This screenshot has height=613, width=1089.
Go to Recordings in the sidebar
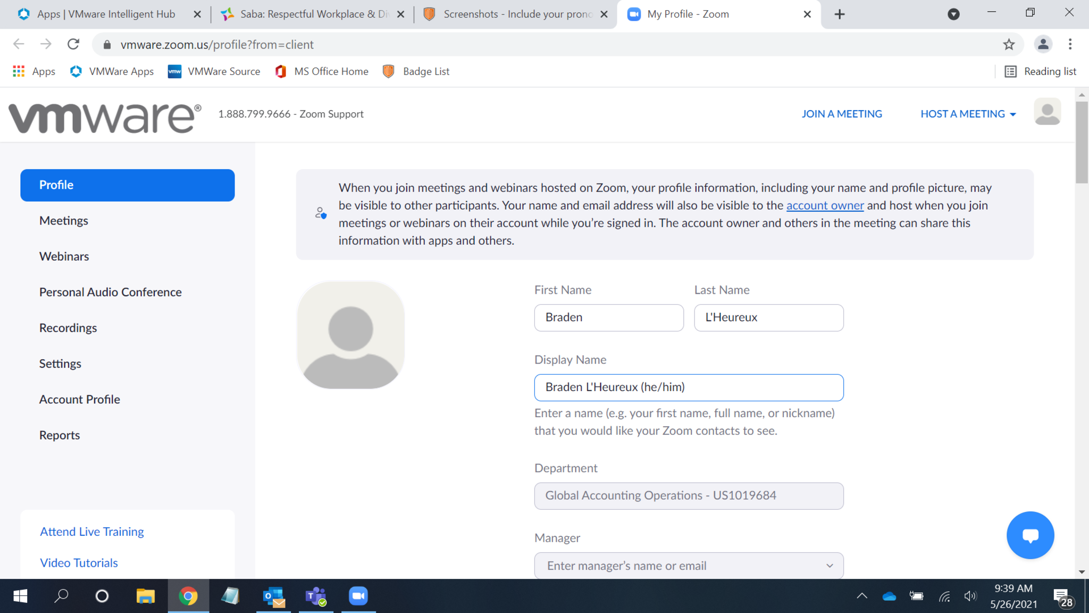click(x=68, y=328)
